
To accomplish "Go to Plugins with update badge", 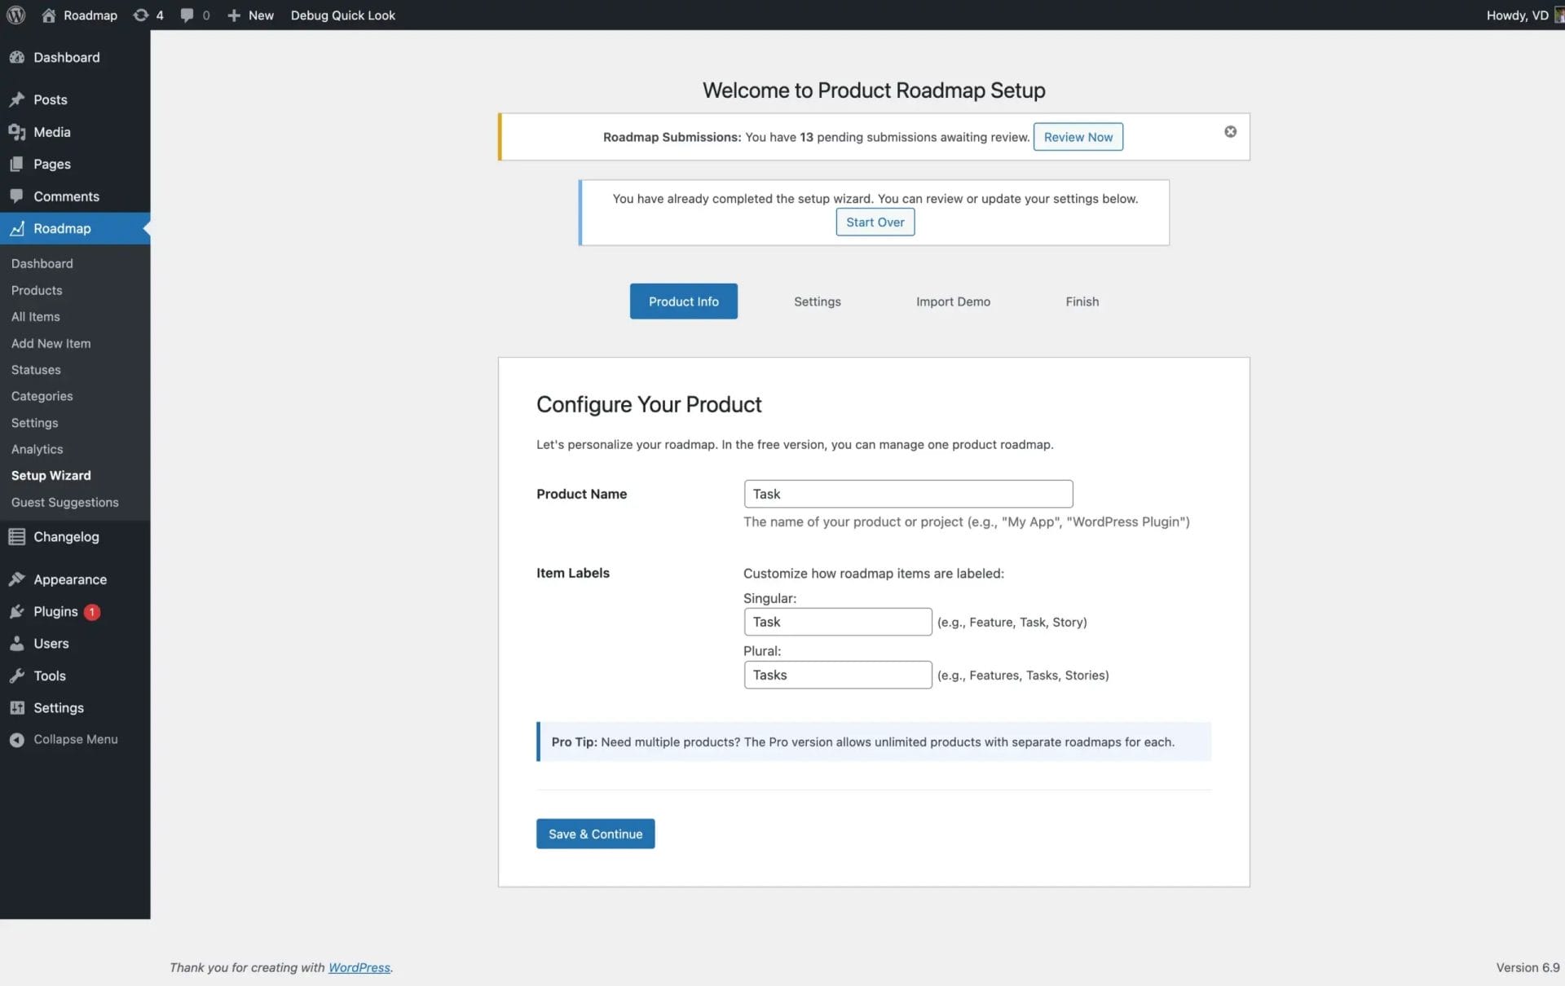I will click(x=55, y=611).
